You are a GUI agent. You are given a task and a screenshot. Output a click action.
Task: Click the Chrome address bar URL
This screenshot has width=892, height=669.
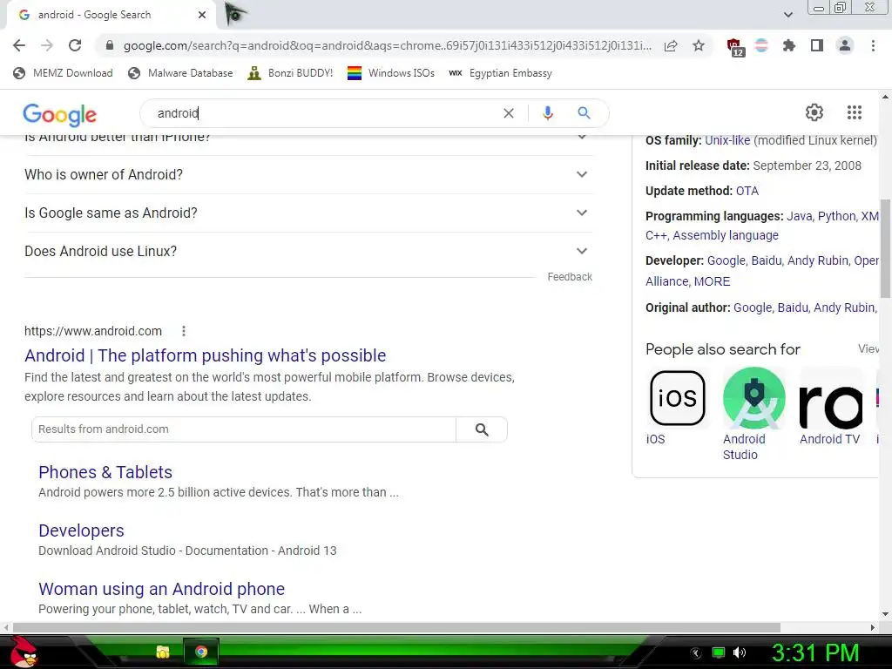tap(387, 45)
